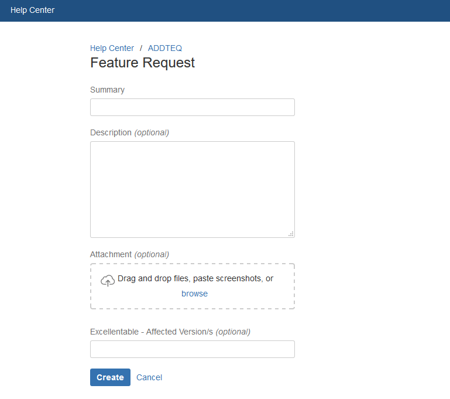Click the browse link for attachments

[x=194, y=294]
